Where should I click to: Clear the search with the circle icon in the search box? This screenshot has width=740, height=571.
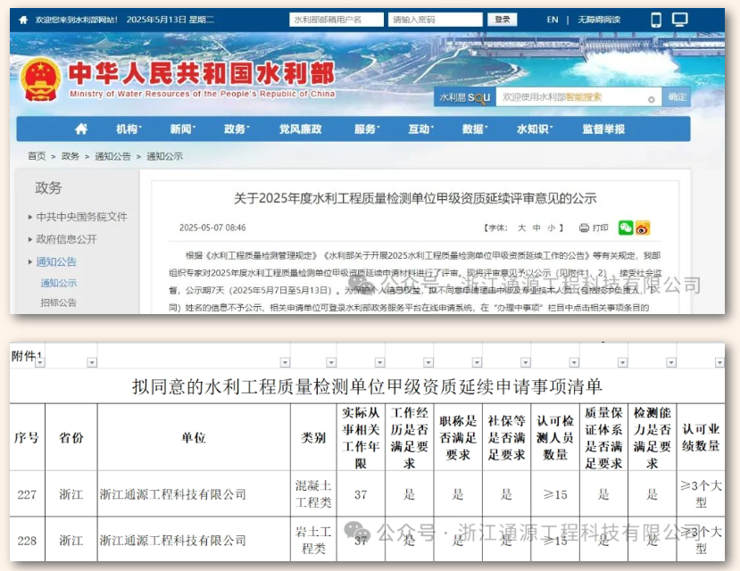[x=652, y=99]
